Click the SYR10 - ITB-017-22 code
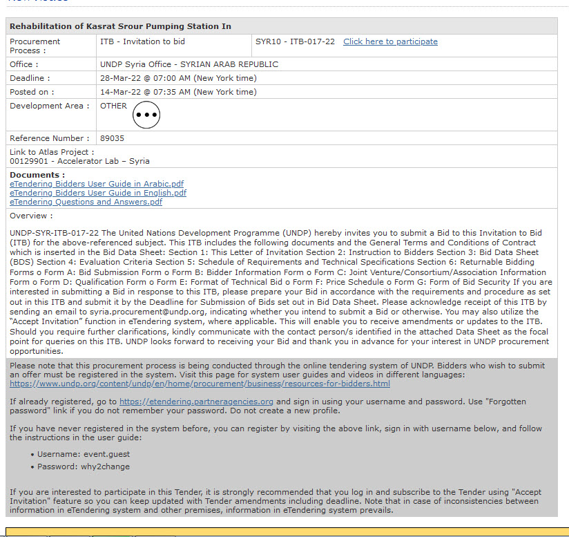Screen dimensions: 569x537 point(295,41)
